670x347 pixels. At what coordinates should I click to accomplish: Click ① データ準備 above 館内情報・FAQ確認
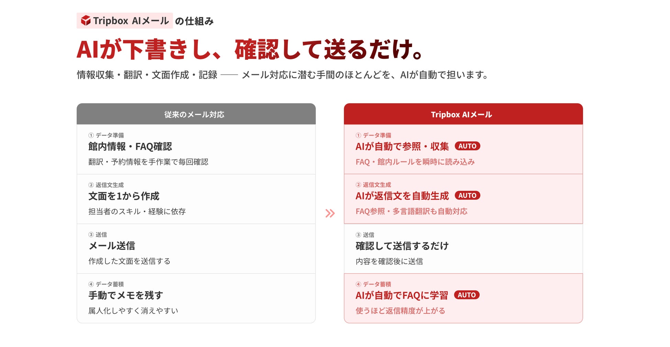(106, 135)
